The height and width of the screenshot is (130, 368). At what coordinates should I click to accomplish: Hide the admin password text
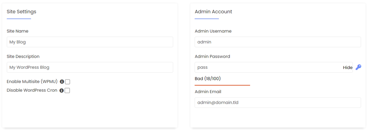pos(348,68)
